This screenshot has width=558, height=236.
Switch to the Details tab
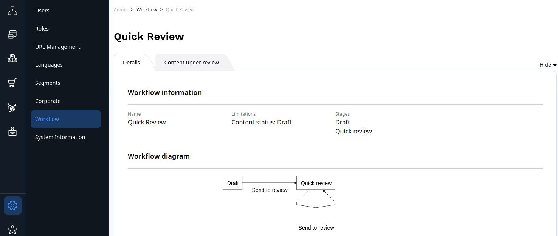pos(132,63)
